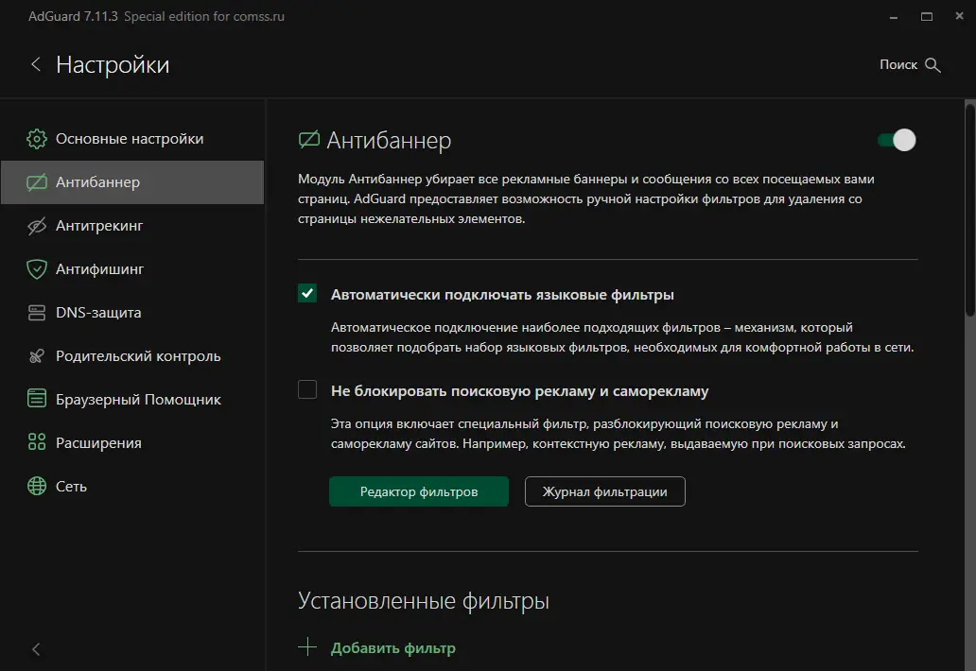The image size is (976, 671).
Task: Open the Основные настройки section
Action: point(130,139)
